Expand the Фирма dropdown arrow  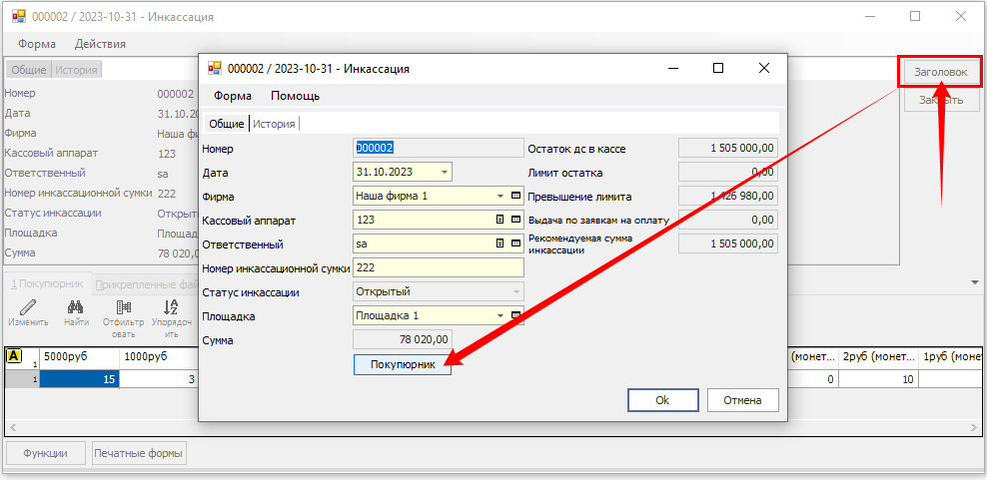tap(499, 196)
